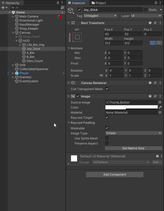This screenshot has height=211, width=164.
Task: Click the shader Edit button
Action: click(157, 162)
